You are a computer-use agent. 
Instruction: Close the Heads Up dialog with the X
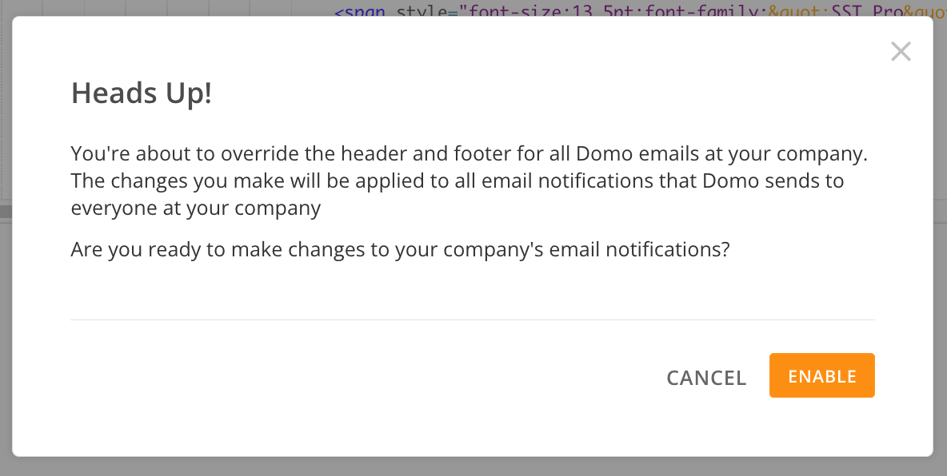901,51
